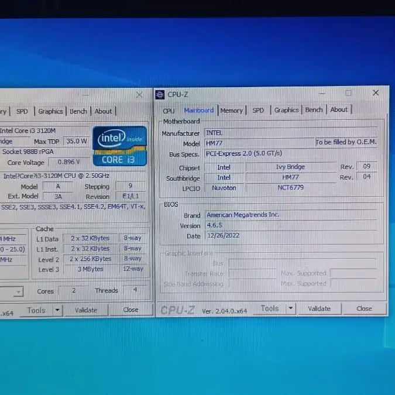Click BIOS Brand 'American Megatrends Inc.'
395x395 pixels.
point(291,215)
